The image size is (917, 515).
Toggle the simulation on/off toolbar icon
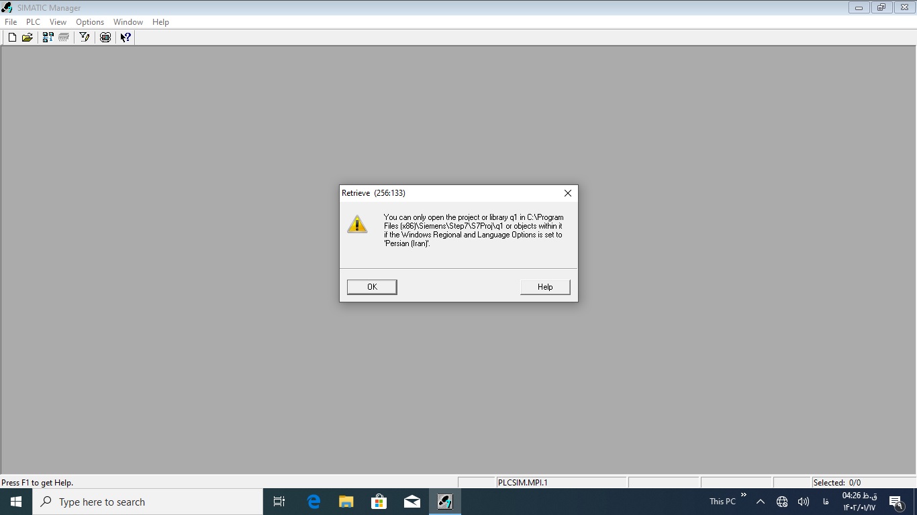click(105, 38)
